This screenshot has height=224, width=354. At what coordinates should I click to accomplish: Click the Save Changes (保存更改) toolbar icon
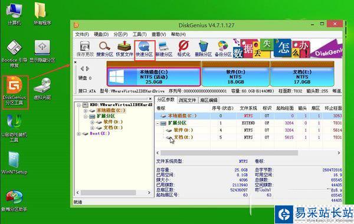coord(85,48)
